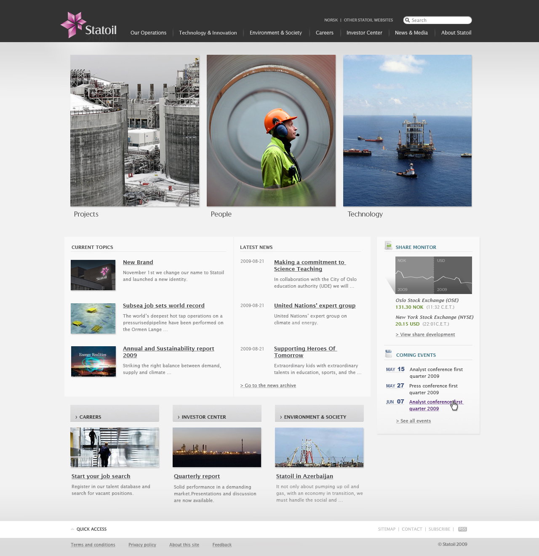Open the RSS feed icon
539x556 pixels.
(462, 529)
